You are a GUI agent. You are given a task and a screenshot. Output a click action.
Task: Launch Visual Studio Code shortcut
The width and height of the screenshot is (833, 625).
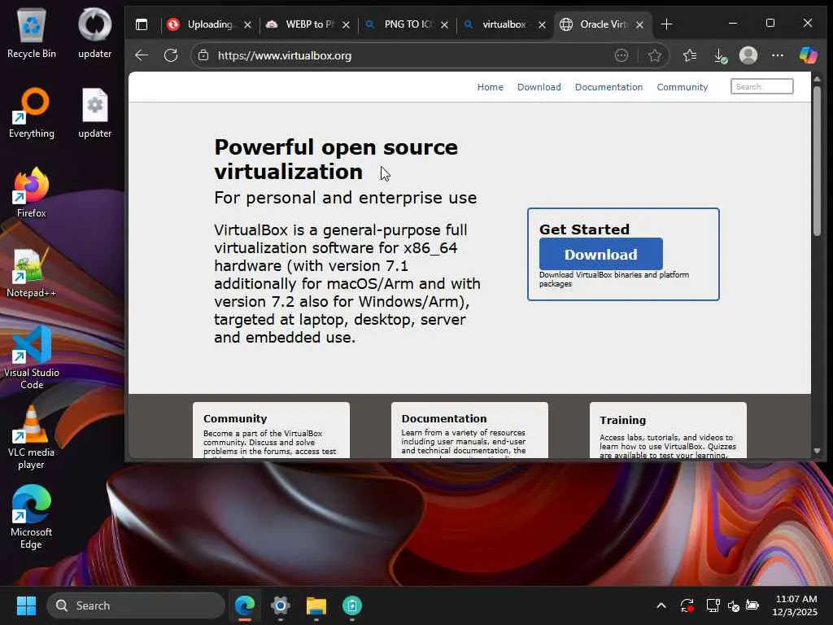point(32,357)
